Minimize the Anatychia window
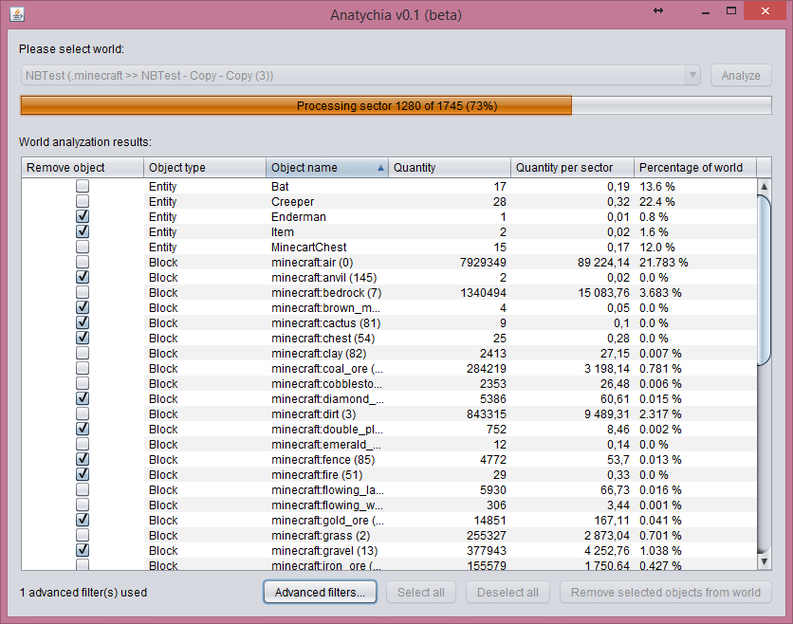 [x=706, y=11]
